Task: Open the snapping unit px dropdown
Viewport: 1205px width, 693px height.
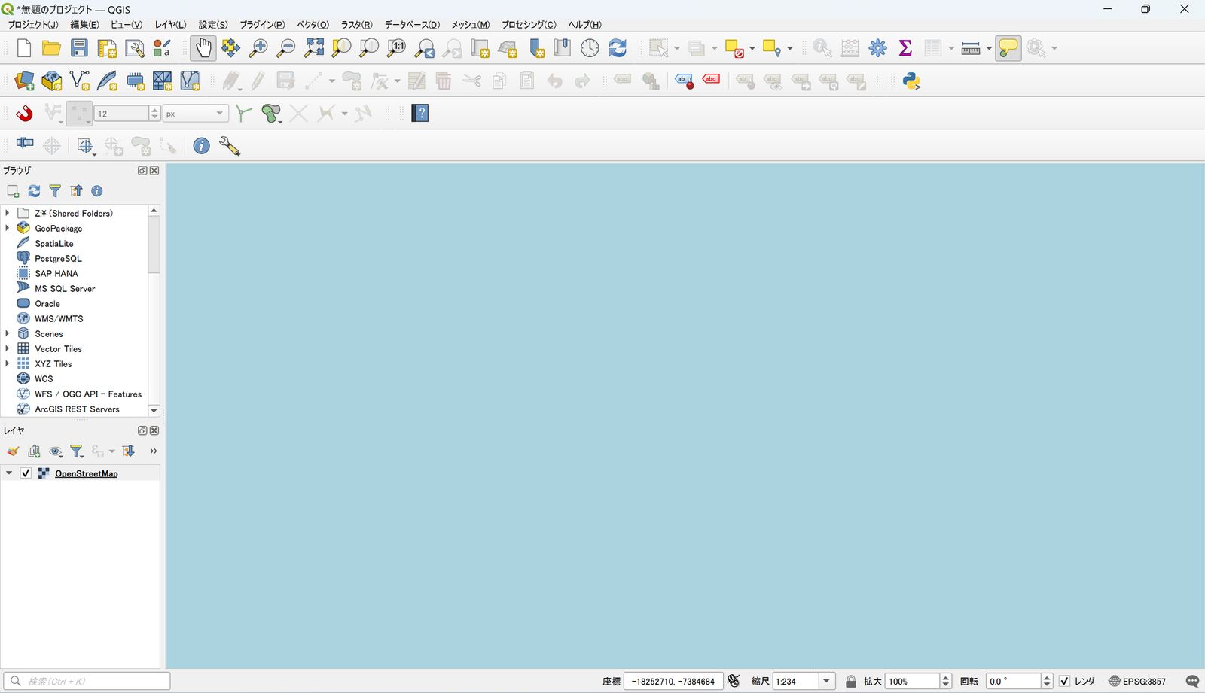Action: 196,114
